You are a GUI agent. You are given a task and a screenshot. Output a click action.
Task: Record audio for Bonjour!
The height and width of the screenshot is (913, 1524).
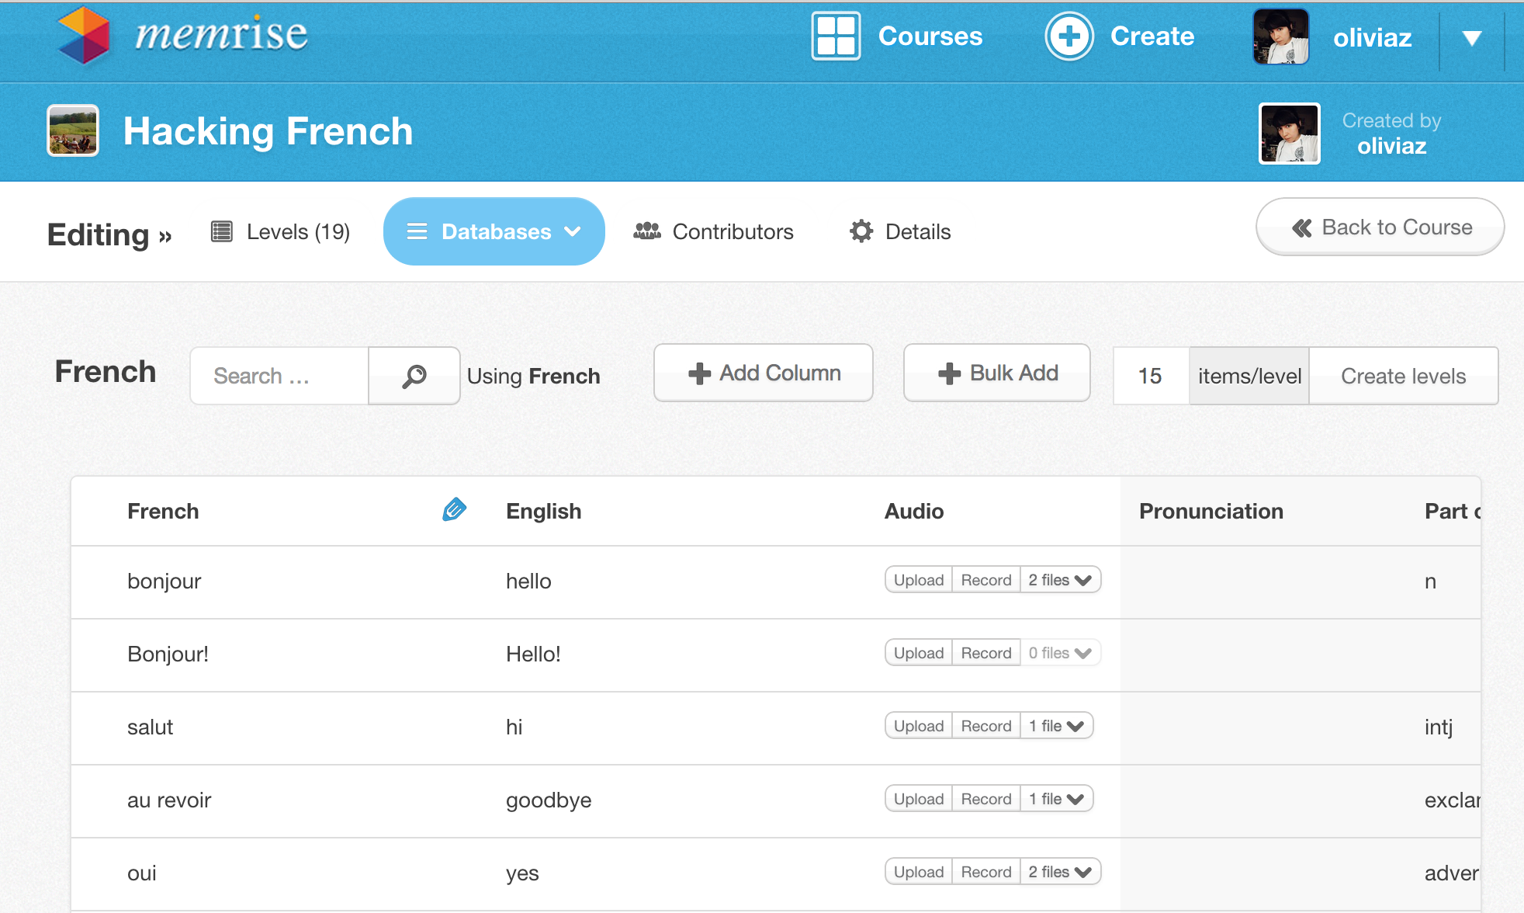pyautogui.click(x=986, y=653)
